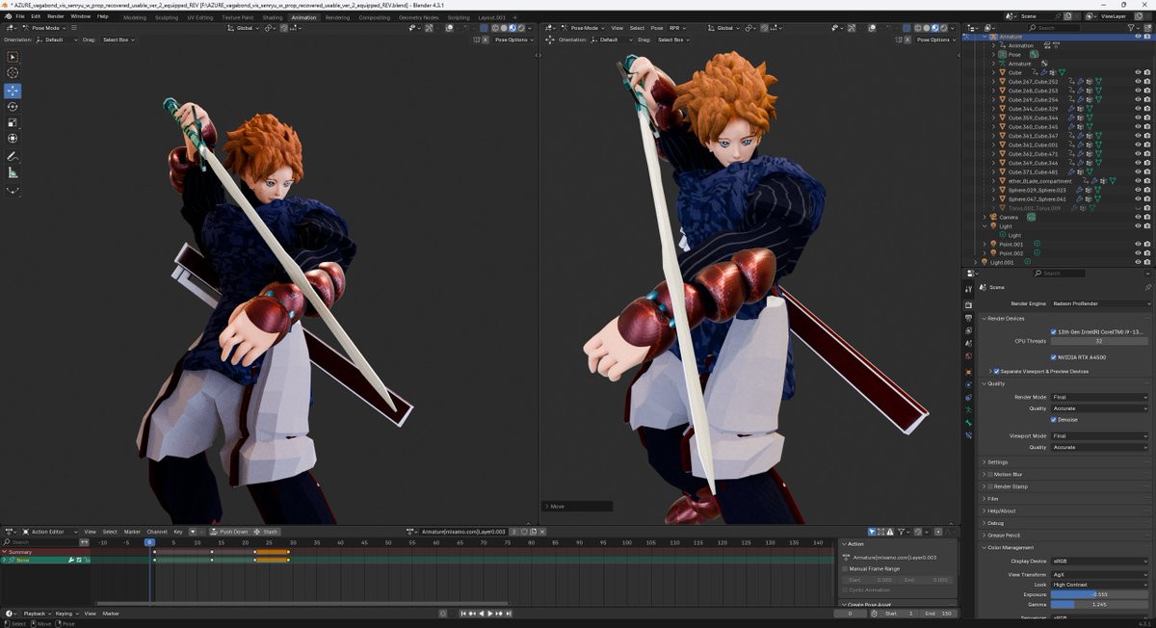Click the Stash button

tap(266, 532)
